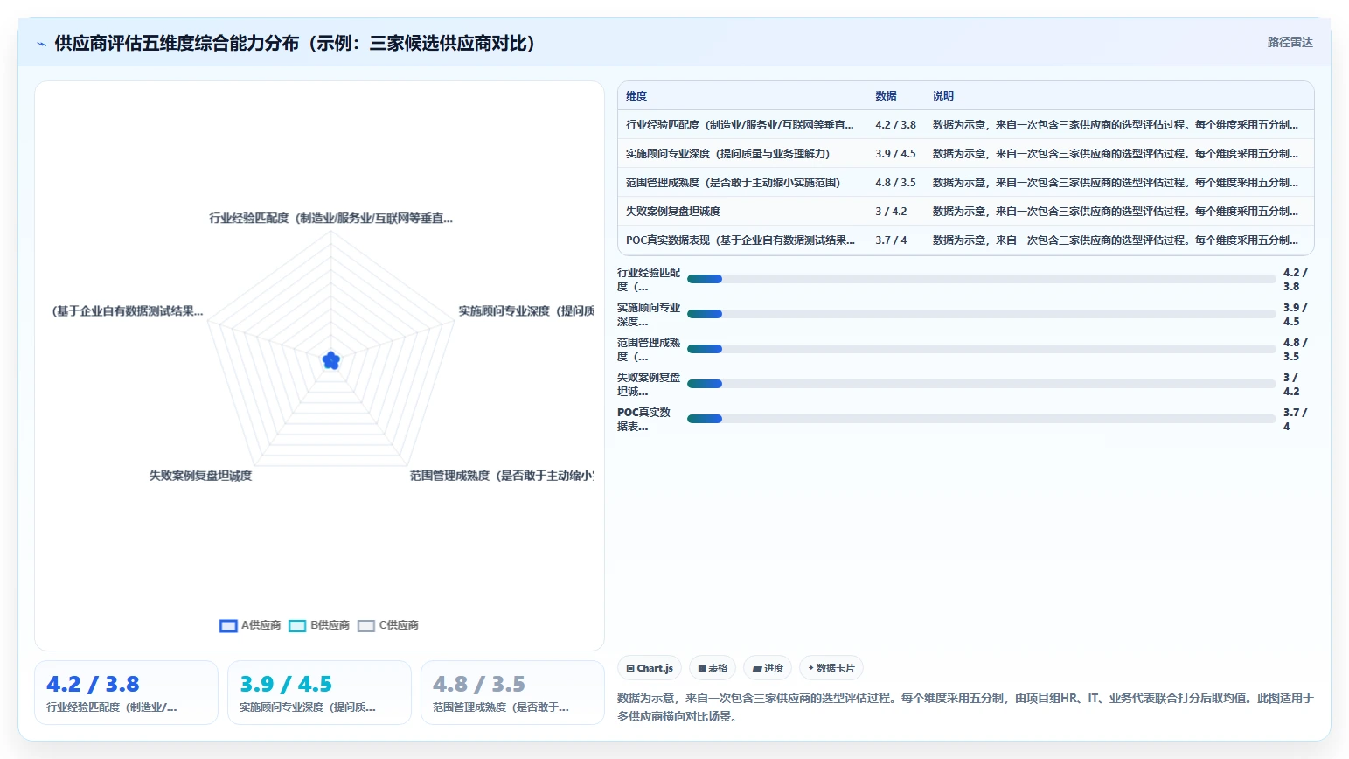Click the 失败案例复盘坦诚度 progress bar
Screen dimensions: 1349x759
(x=982, y=384)
